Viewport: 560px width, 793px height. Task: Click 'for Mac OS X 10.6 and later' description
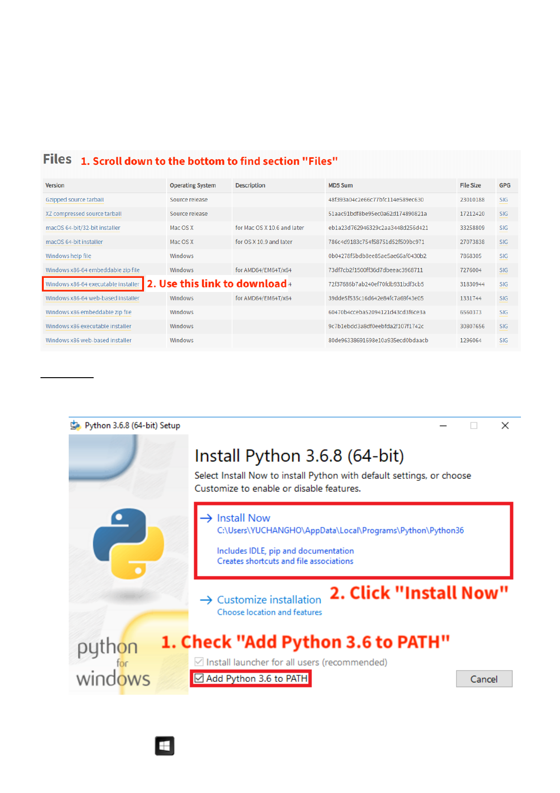tap(270, 228)
